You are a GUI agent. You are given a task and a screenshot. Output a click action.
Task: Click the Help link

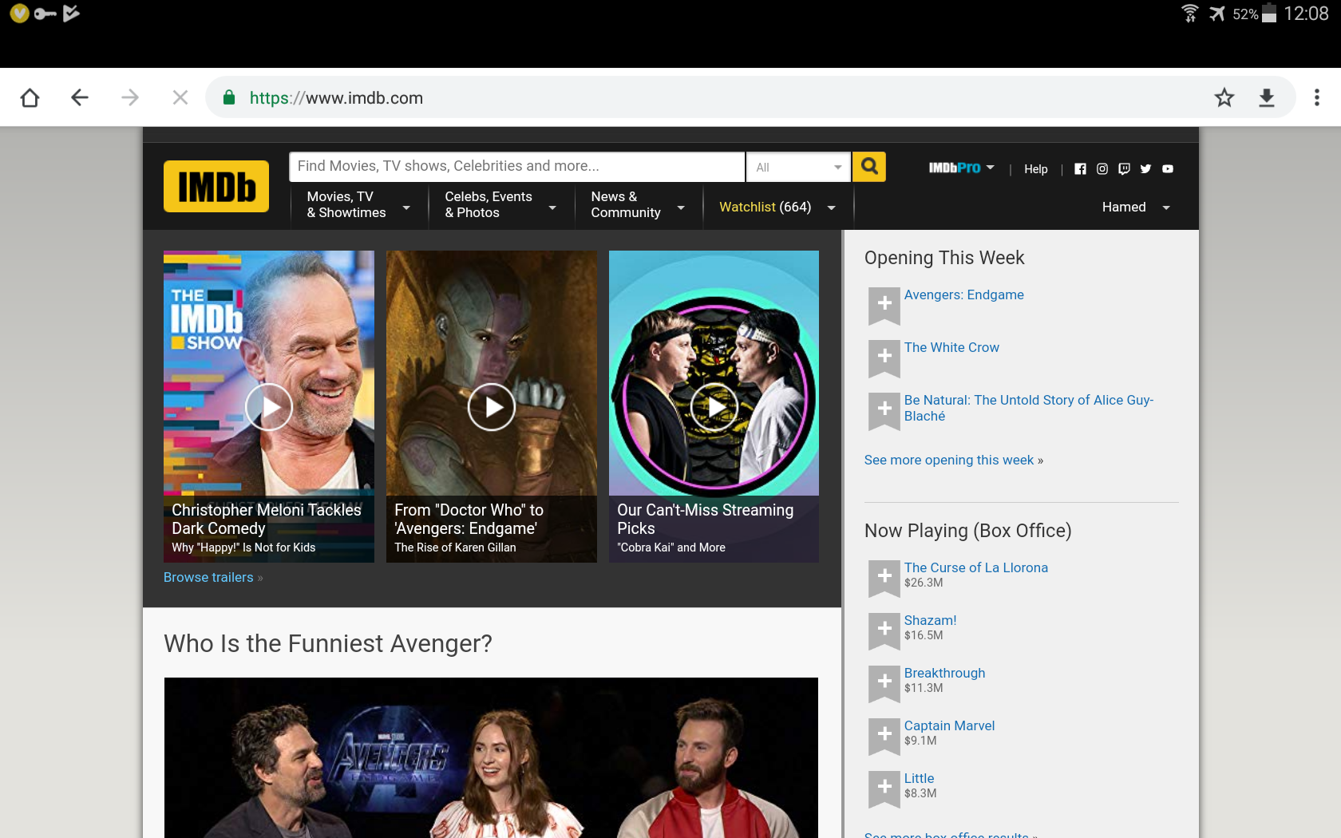pyautogui.click(x=1036, y=169)
